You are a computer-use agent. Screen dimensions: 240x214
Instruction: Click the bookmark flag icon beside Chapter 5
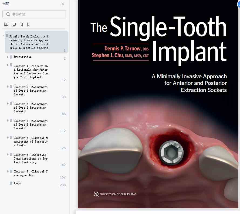tap(11, 137)
